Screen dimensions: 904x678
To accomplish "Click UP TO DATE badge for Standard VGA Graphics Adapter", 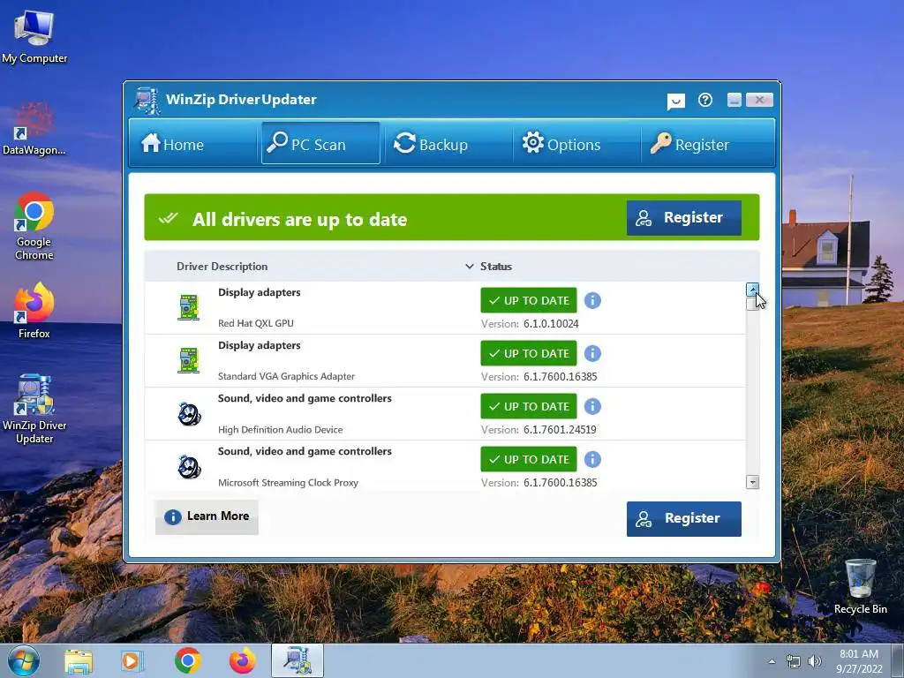I will pyautogui.click(x=529, y=353).
